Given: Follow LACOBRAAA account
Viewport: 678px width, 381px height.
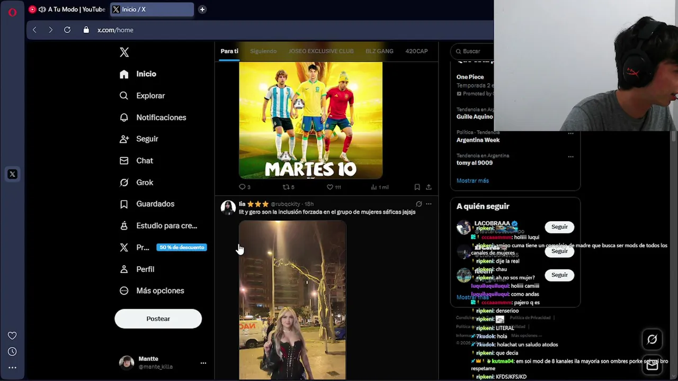Looking at the screenshot, I should point(559,227).
